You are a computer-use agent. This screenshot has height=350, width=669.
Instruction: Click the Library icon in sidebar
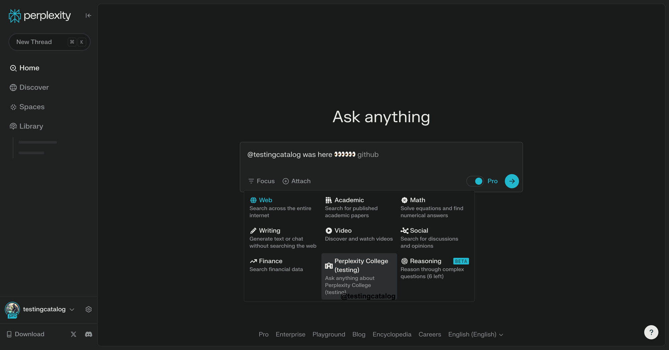click(x=13, y=126)
